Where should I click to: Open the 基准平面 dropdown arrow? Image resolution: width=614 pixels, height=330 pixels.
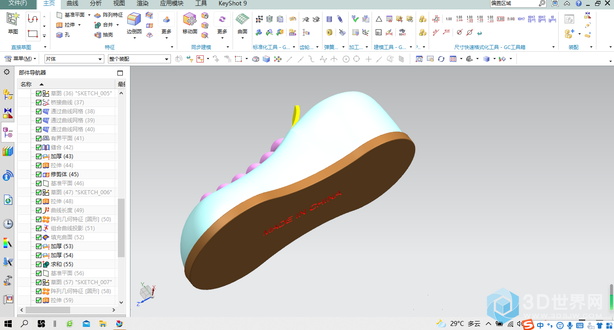(89, 15)
